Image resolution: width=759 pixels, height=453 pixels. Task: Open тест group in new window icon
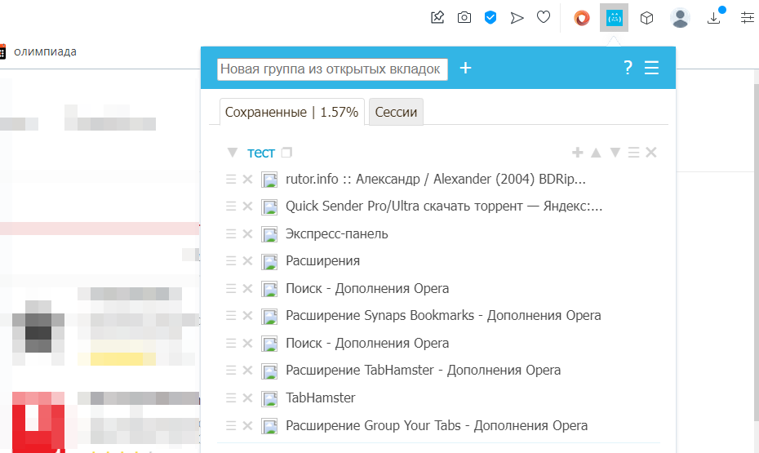(286, 153)
